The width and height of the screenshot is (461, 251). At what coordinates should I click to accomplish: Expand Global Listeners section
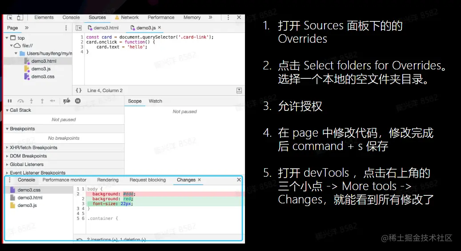pyautogui.click(x=8, y=164)
